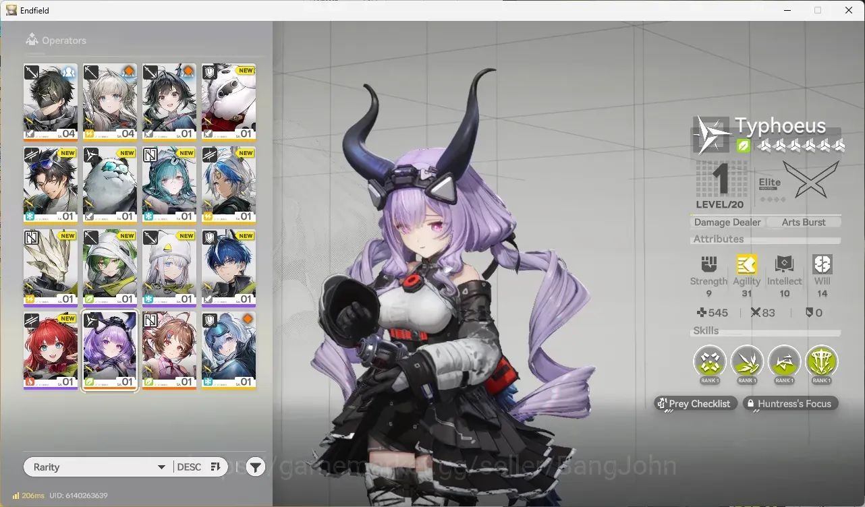
Task: Select the operator with sunglasses on head
Action: click(50, 185)
